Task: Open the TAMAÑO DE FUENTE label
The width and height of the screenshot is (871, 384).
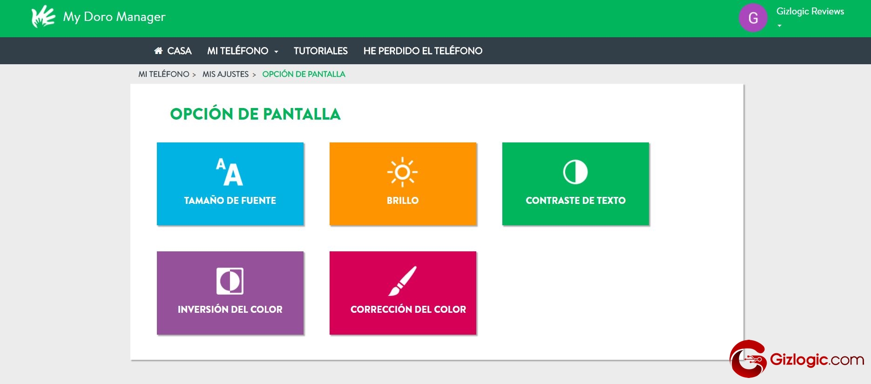Action: click(x=230, y=201)
